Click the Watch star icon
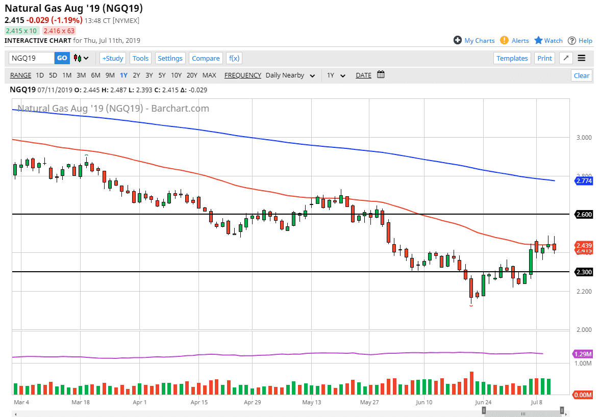Viewport: 600px width, 417px height. tap(538, 40)
